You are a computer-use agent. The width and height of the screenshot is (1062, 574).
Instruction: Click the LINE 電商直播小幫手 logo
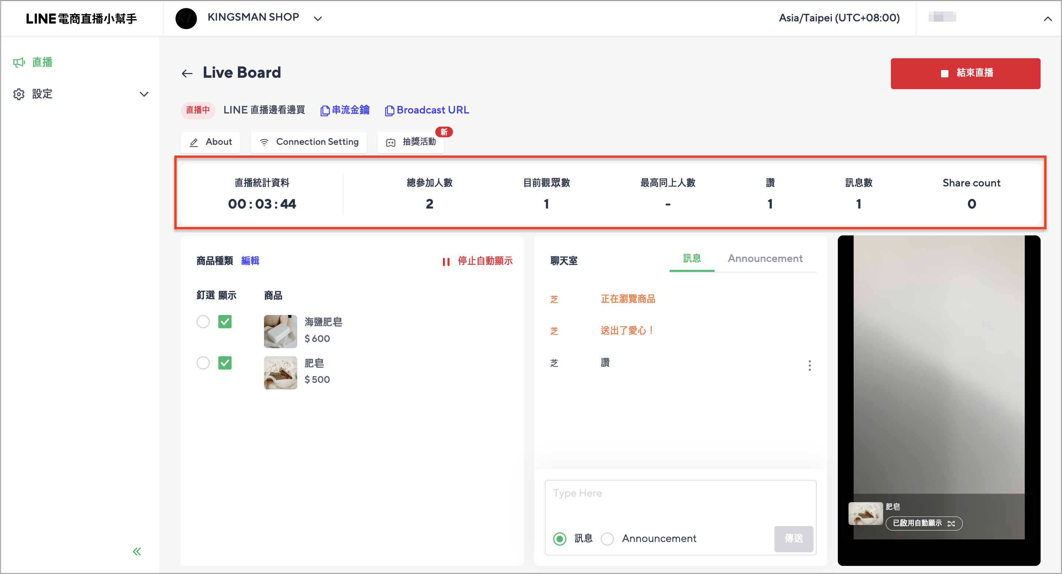pos(81,18)
